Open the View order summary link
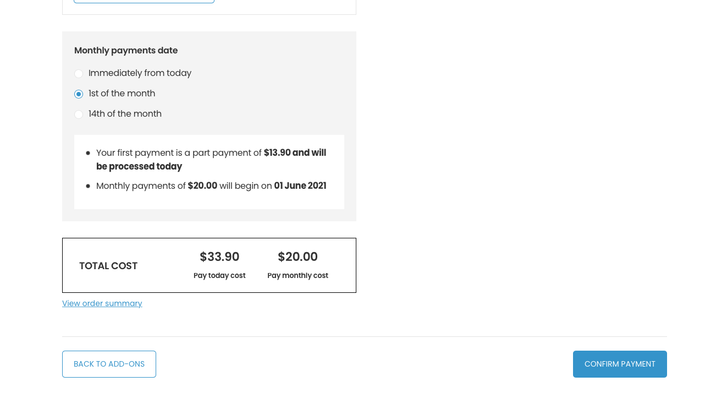 tap(102, 303)
